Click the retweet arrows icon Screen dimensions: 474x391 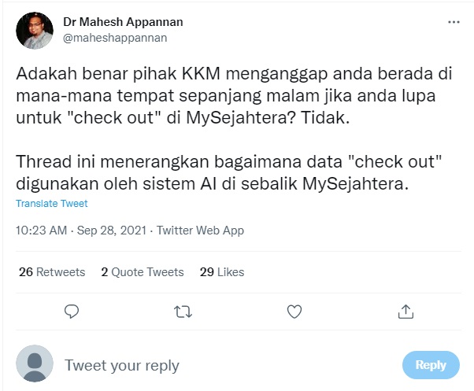(183, 312)
